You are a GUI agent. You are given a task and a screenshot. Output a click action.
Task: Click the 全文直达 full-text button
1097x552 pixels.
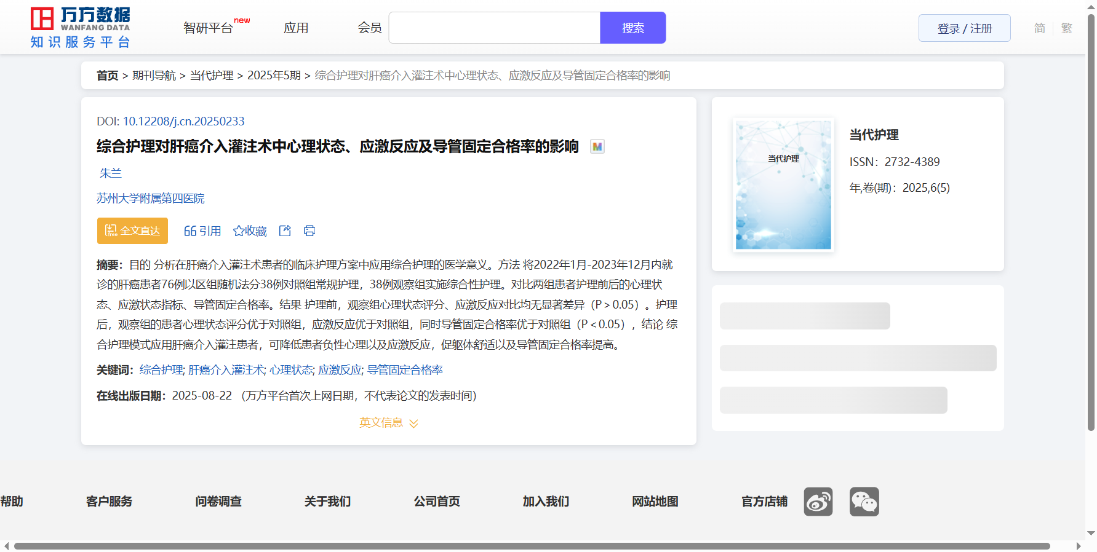pos(132,231)
